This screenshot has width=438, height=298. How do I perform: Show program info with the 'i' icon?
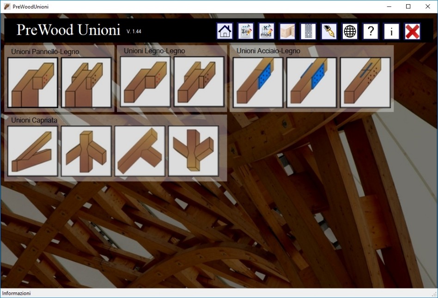click(x=391, y=31)
